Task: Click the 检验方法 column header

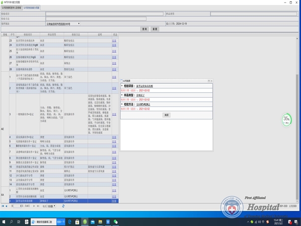Action: click(76, 35)
